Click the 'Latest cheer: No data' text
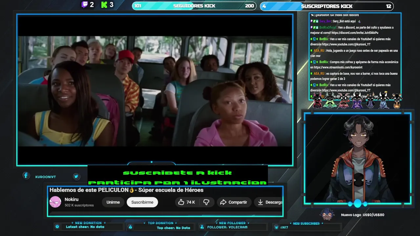420x236 pixels. tap(85, 227)
